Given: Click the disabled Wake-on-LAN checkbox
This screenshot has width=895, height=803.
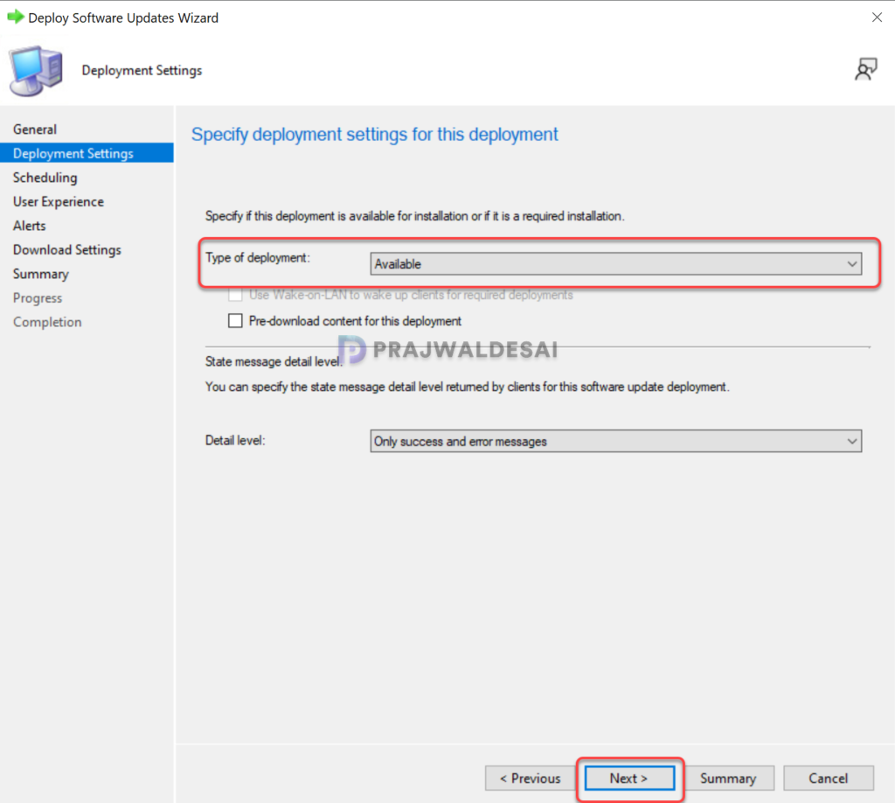Looking at the screenshot, I should [x=235, y=295].
